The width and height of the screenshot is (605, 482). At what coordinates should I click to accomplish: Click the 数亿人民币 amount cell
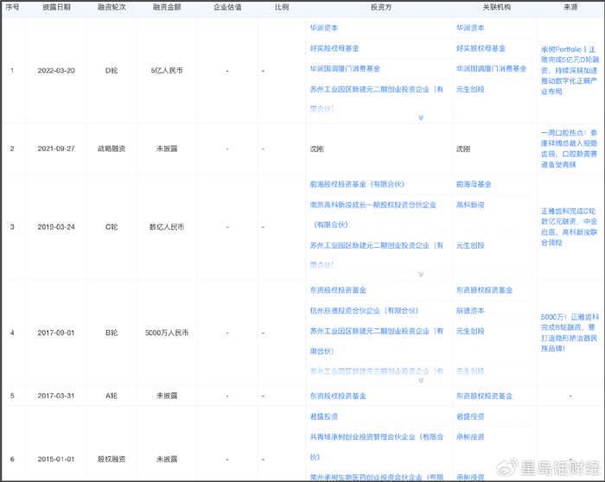(167, 226)
